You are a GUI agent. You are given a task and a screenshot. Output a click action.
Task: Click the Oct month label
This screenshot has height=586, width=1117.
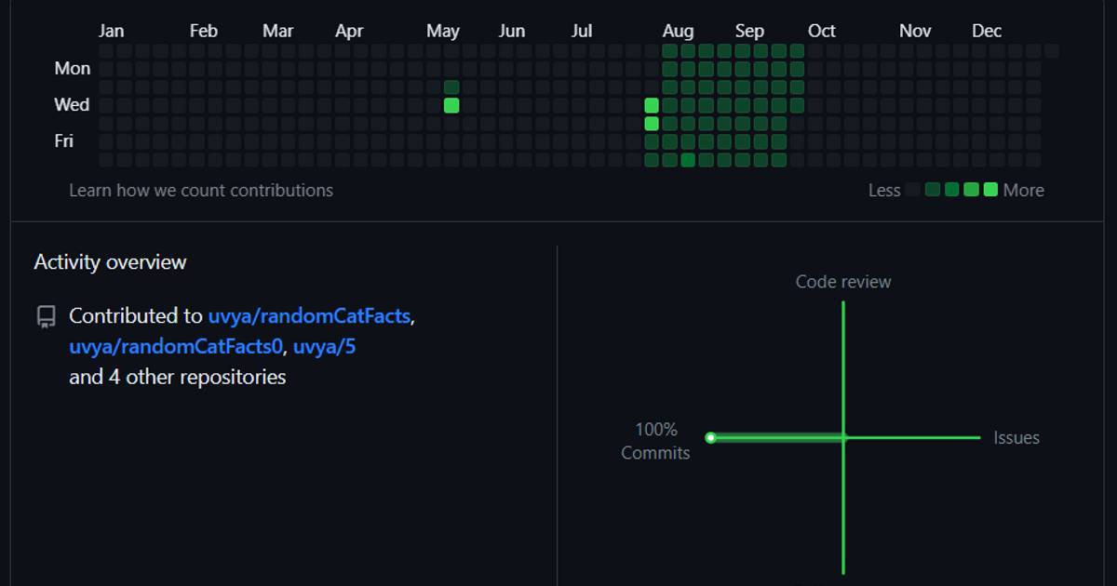click(822, 31)
